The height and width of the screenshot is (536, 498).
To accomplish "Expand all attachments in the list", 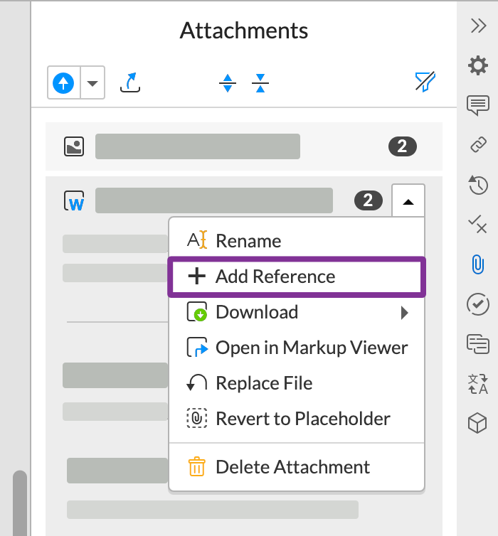I will coord(227,83).
